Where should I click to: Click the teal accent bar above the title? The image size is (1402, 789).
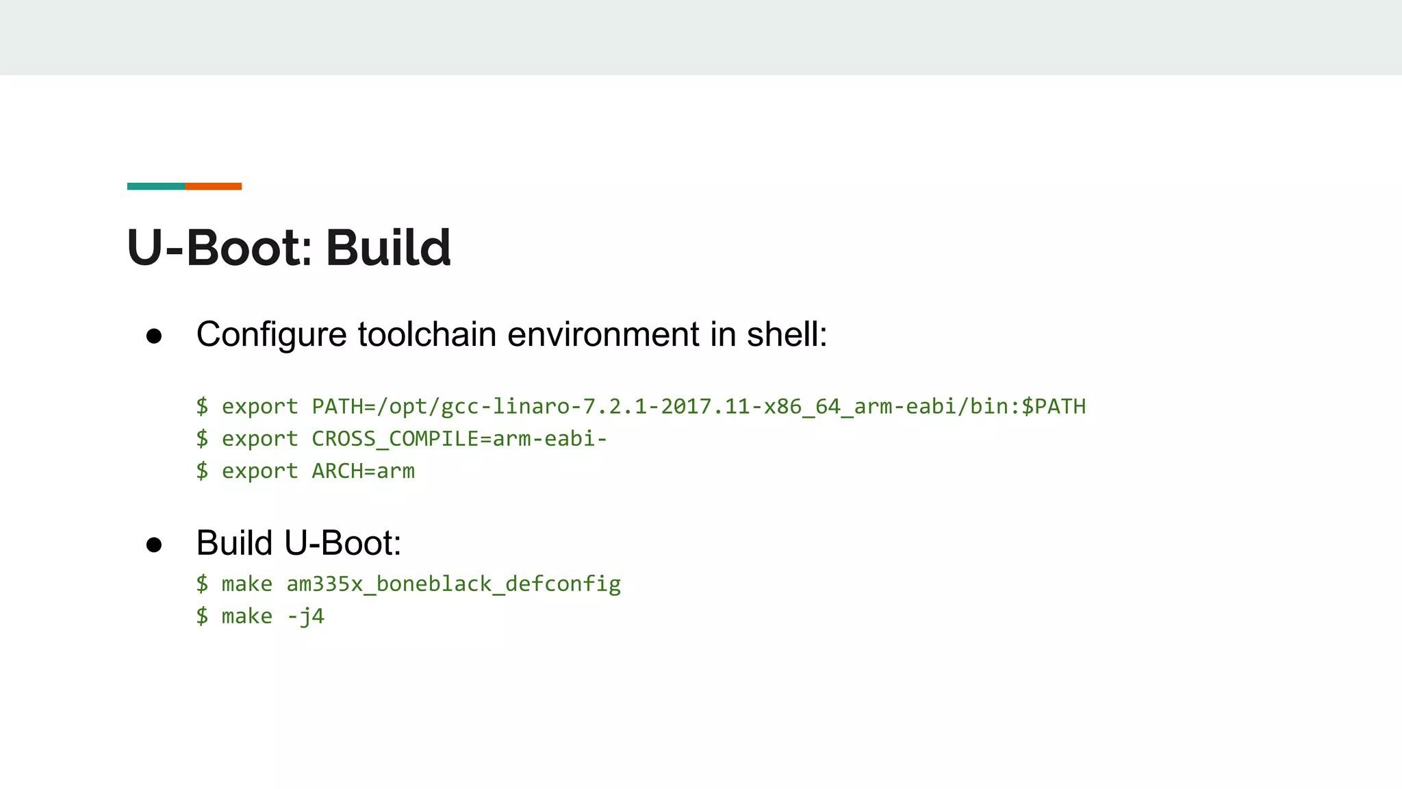coord(155,186)
